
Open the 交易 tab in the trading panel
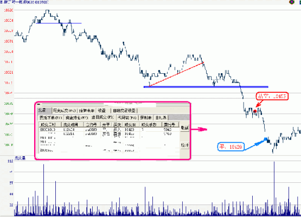tap(44, 111)
